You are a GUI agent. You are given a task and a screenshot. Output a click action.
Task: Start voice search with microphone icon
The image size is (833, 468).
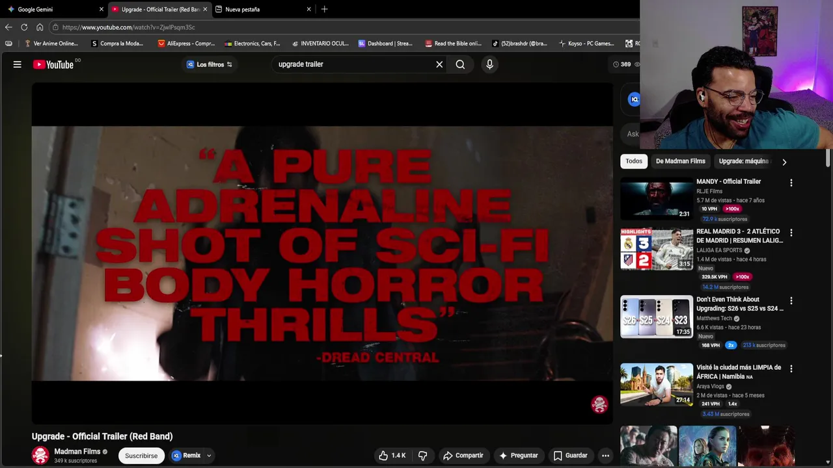489,64
